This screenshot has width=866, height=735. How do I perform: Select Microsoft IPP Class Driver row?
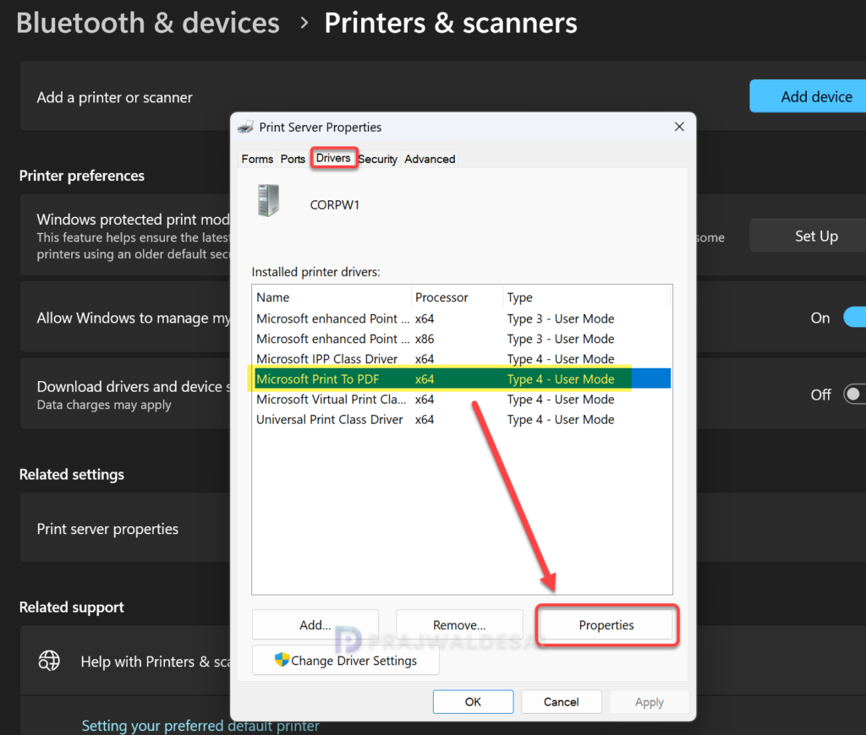coord(462,359)
